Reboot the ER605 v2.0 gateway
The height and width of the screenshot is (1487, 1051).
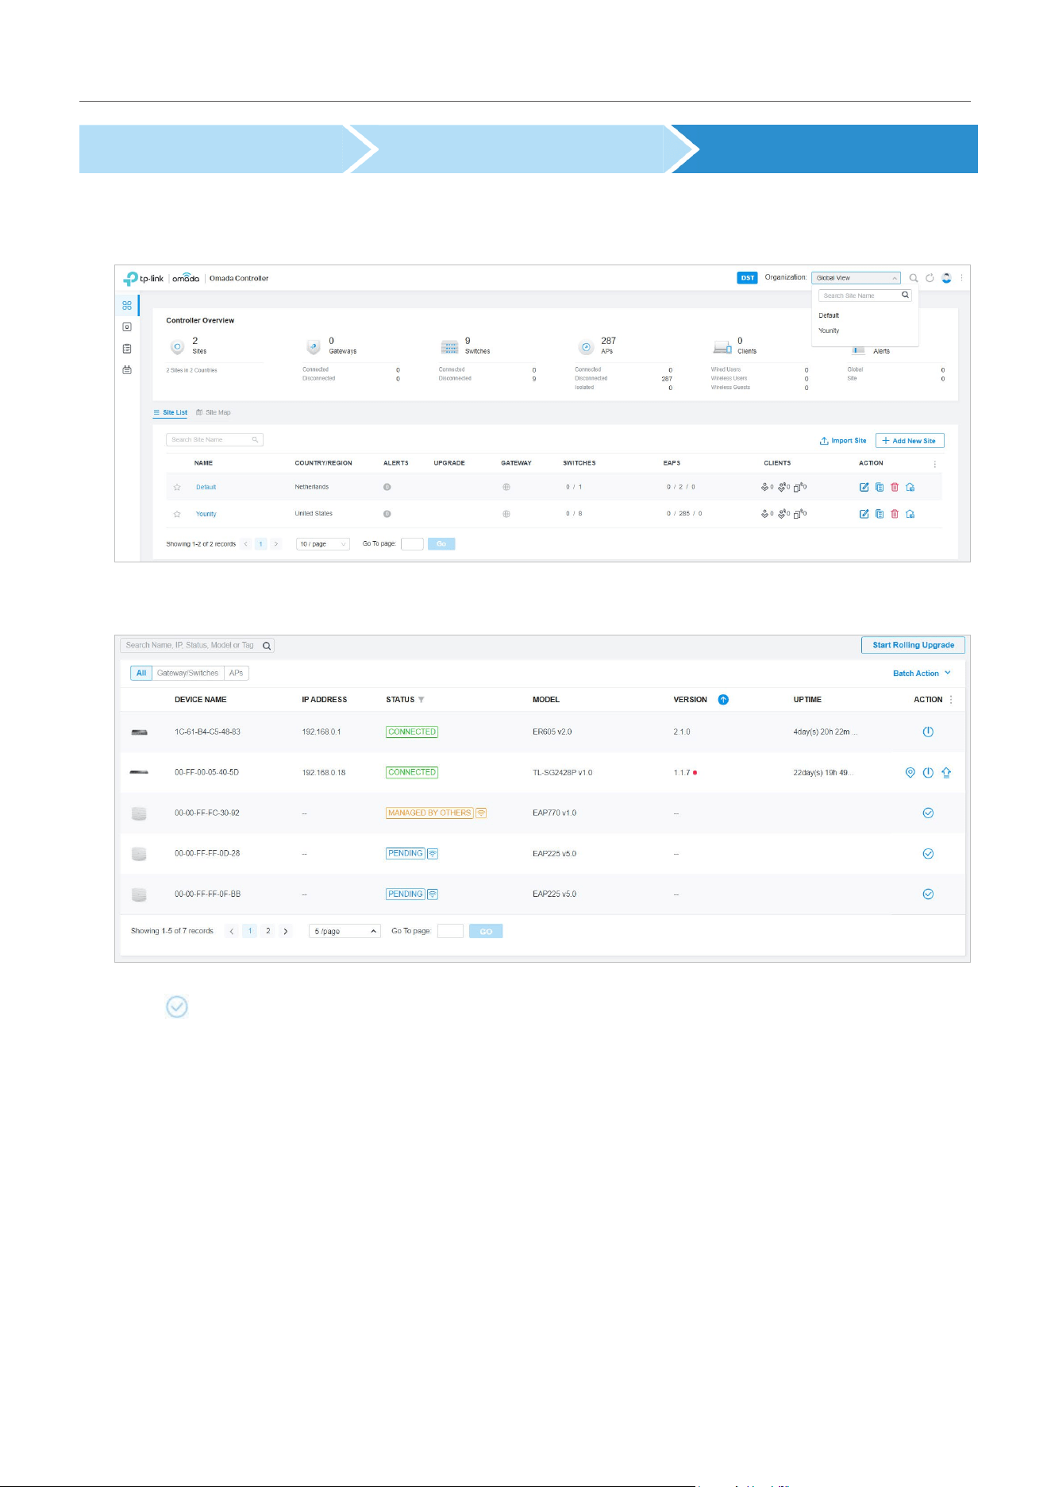928,732
